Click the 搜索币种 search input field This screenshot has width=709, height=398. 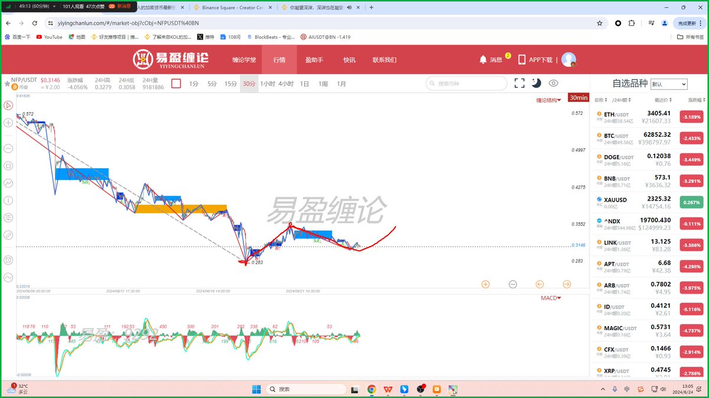pos(466,83)
